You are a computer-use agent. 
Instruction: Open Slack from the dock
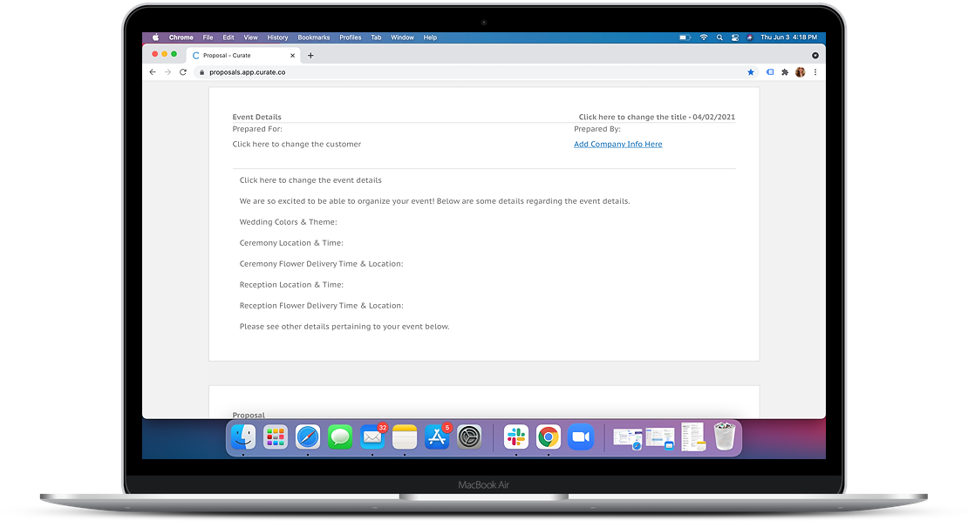click(x=516, y=436)
